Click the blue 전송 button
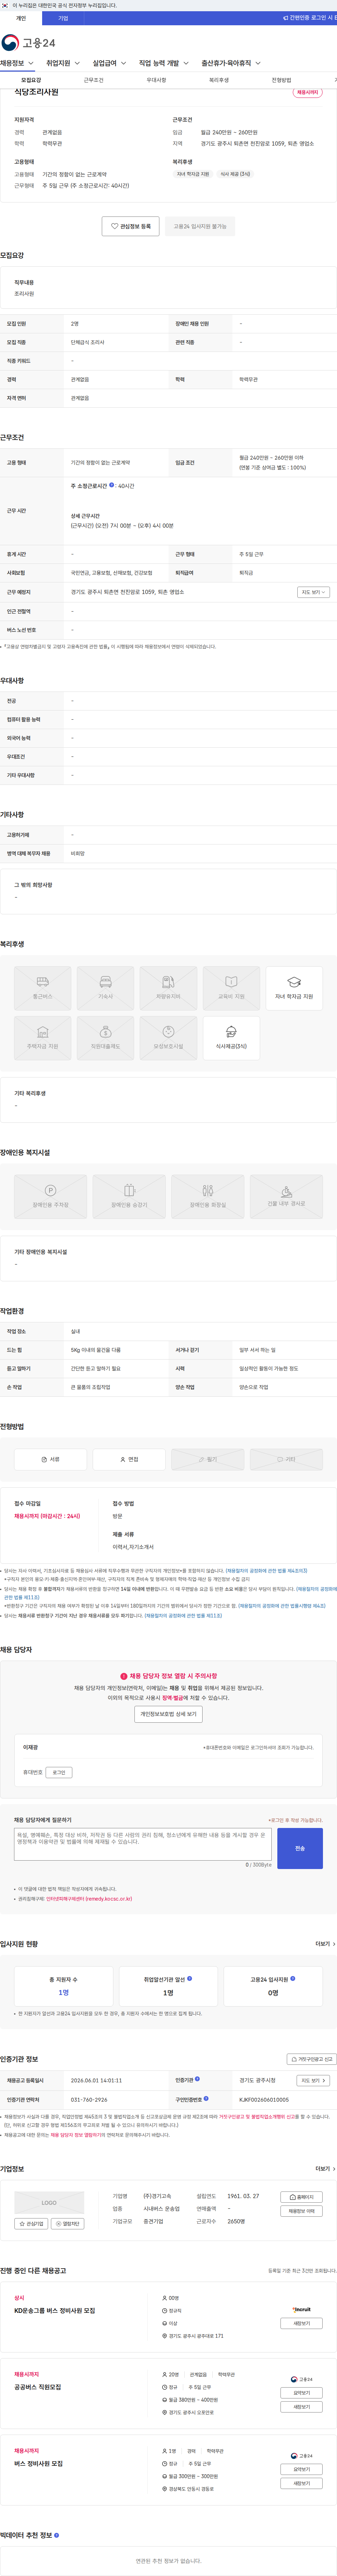 (x=300, y=1848)
